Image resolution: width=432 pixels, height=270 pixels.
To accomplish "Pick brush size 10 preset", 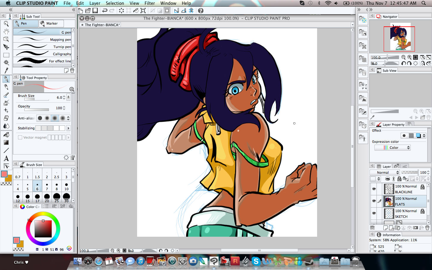I will pos(66,186).
